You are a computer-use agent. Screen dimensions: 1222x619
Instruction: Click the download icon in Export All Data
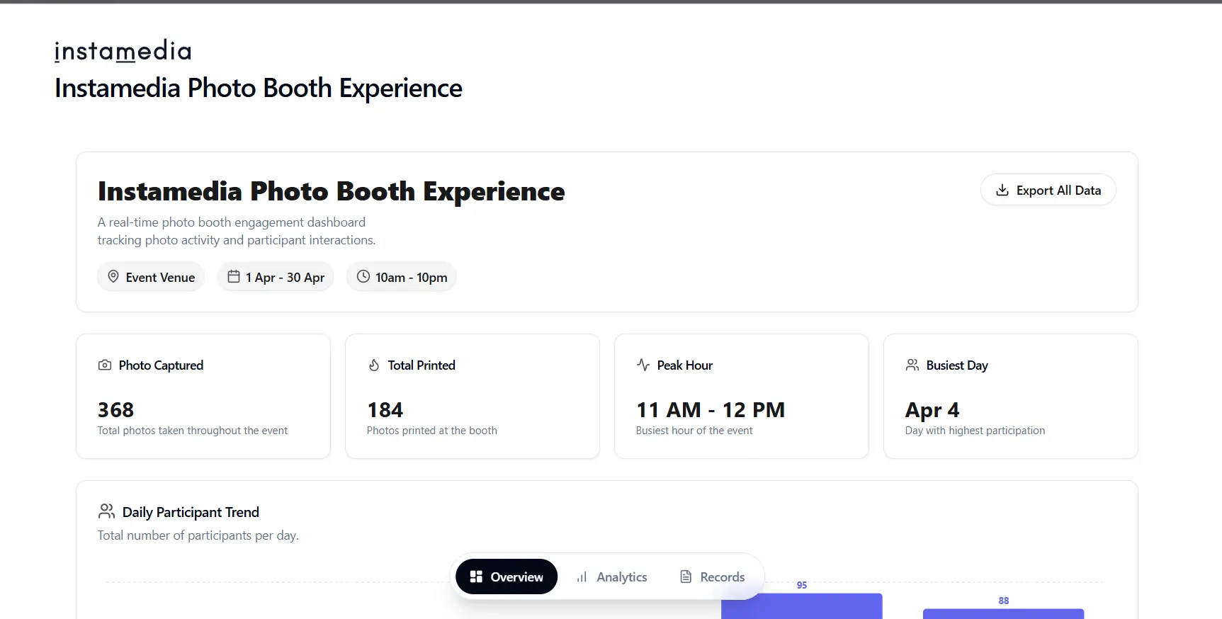click(x=1002, y=191)
